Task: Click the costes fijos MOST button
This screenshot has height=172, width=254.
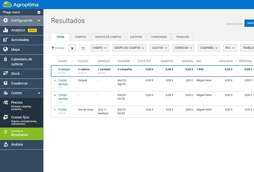Action: 249,23
